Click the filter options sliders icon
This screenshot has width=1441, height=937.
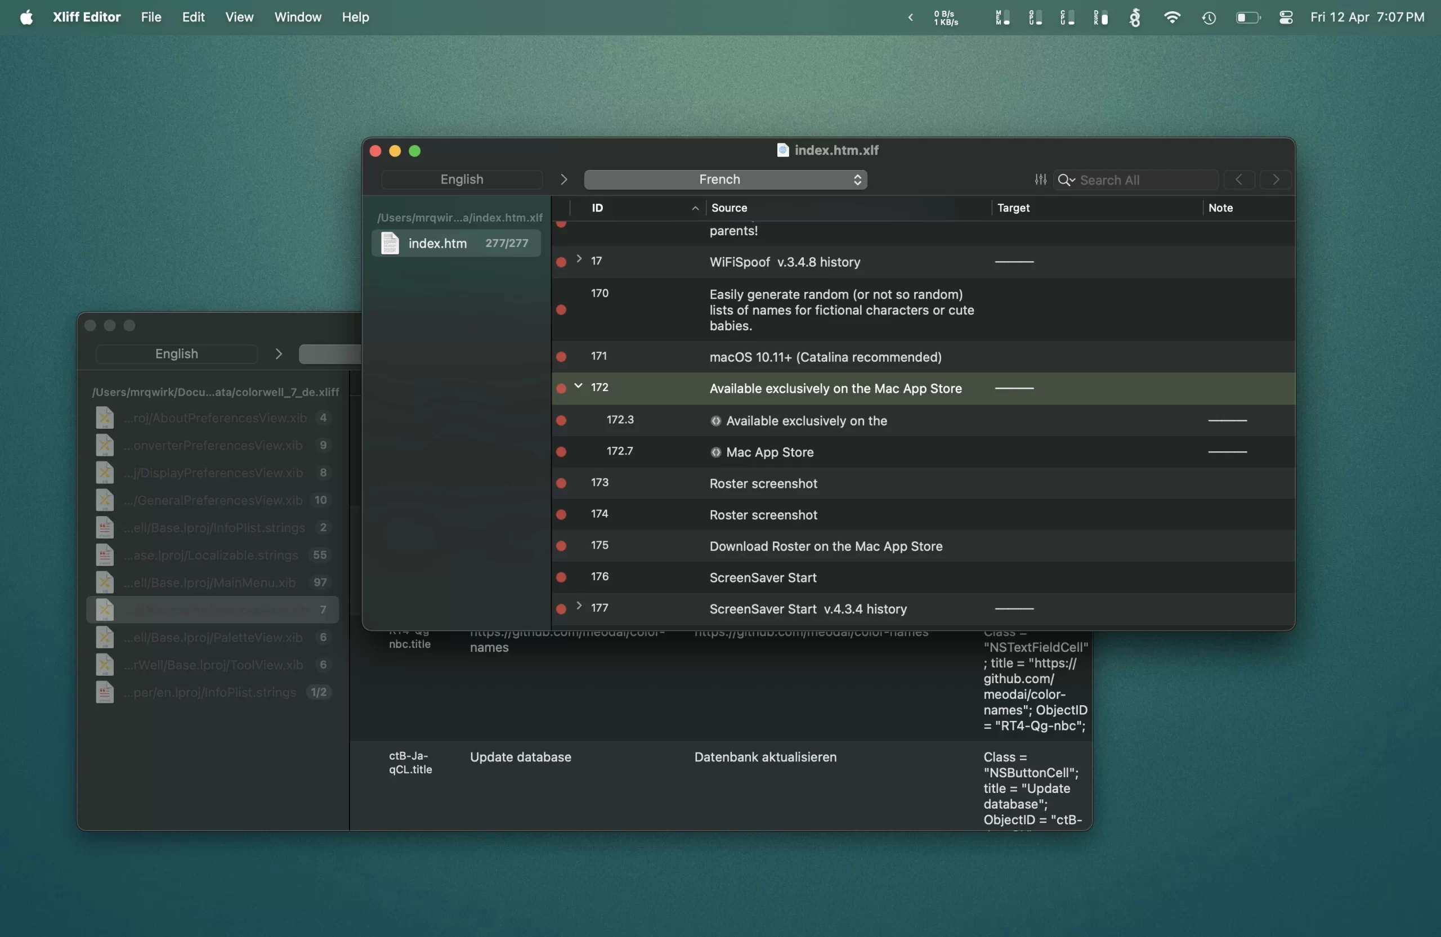point(1040,180)
